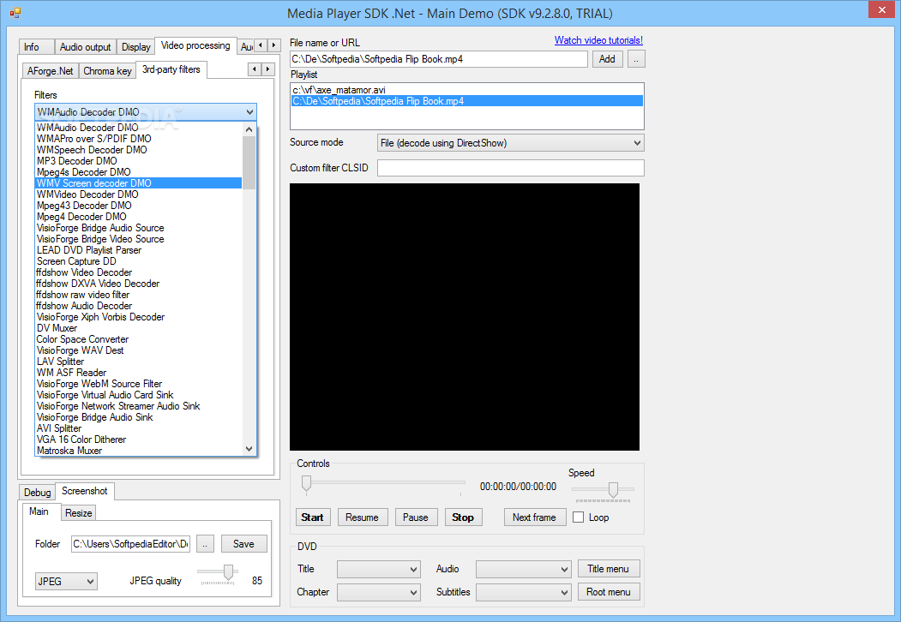Click the filters list scrollbar thumb
The width and height of the screenshot is (901, 622).
click(x=249, y=163)
